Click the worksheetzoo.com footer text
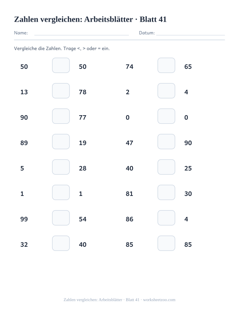 [x=159, y=300]
